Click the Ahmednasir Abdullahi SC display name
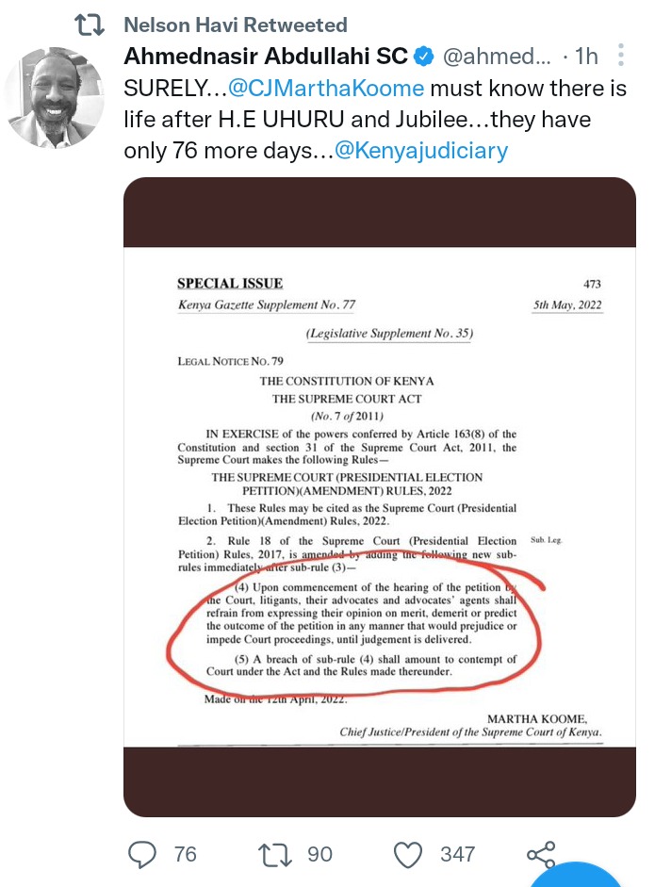Viewport: 655px width, 887px height. point(266,56)
